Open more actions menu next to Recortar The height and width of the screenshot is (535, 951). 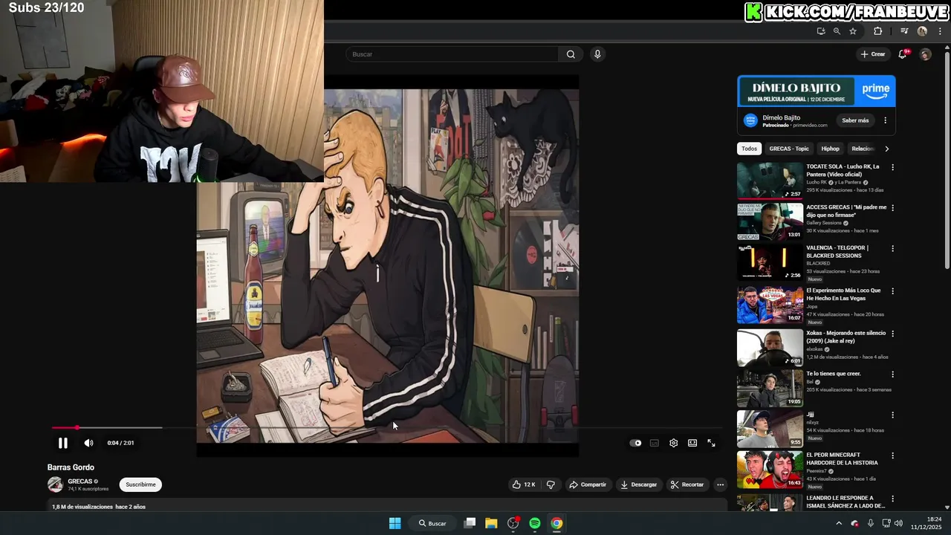(720, 484)
